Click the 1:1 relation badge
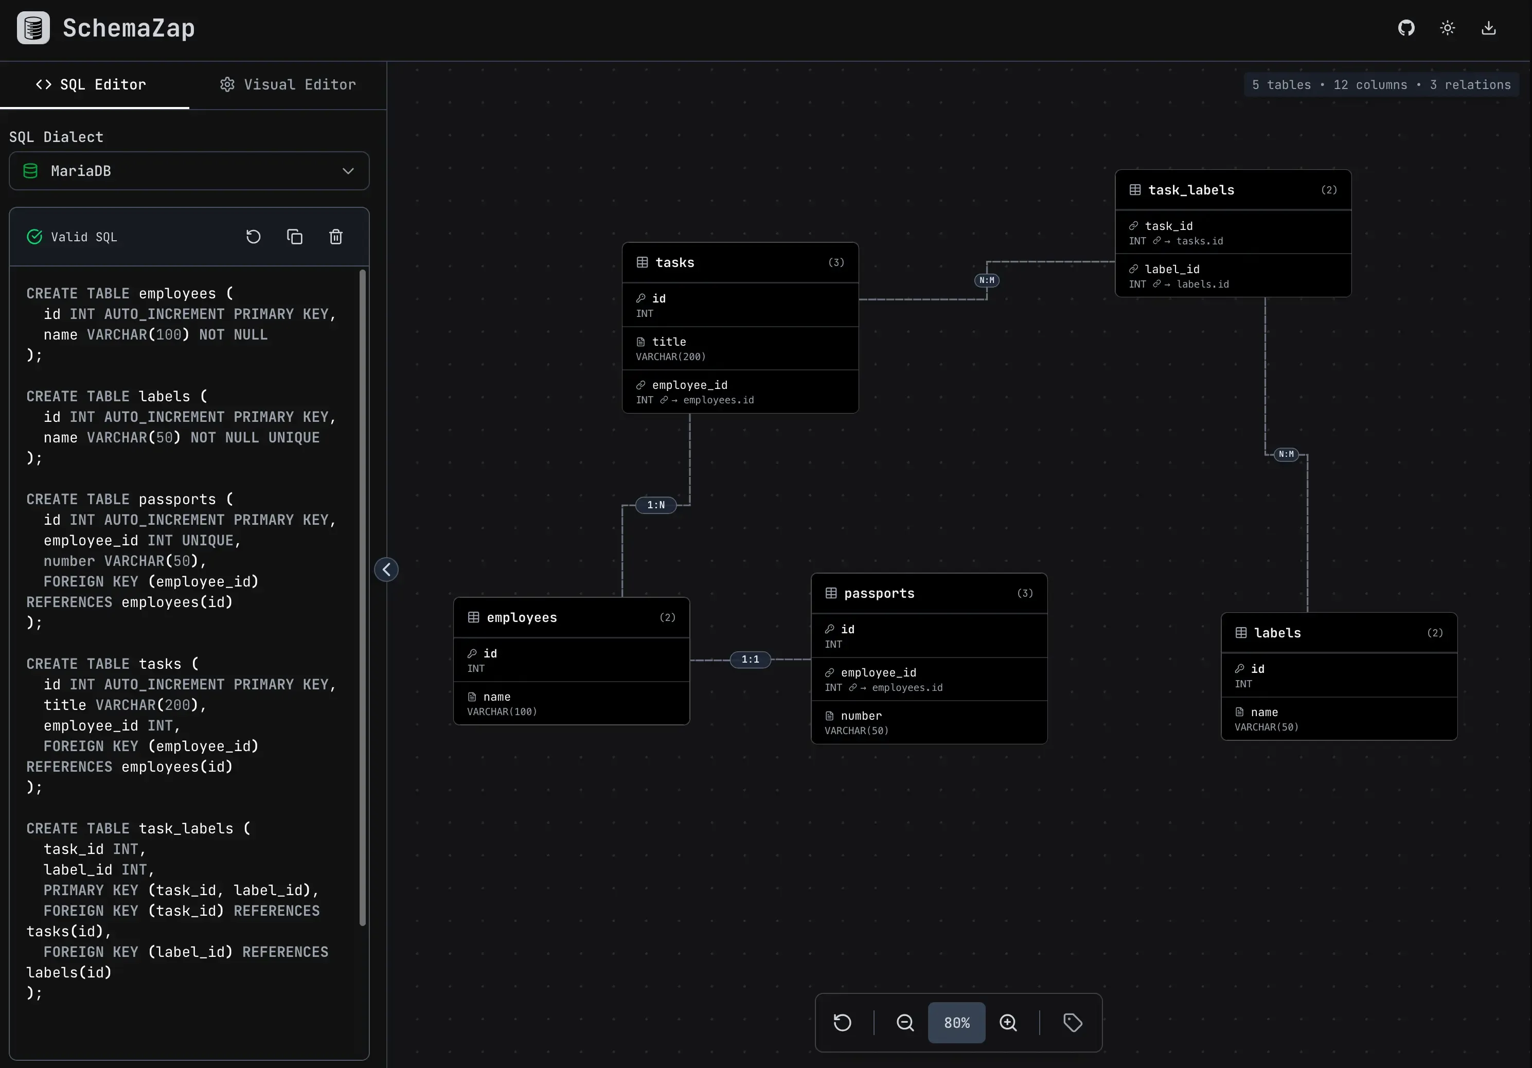The image size is (1532, 1068). click(750, 659)
